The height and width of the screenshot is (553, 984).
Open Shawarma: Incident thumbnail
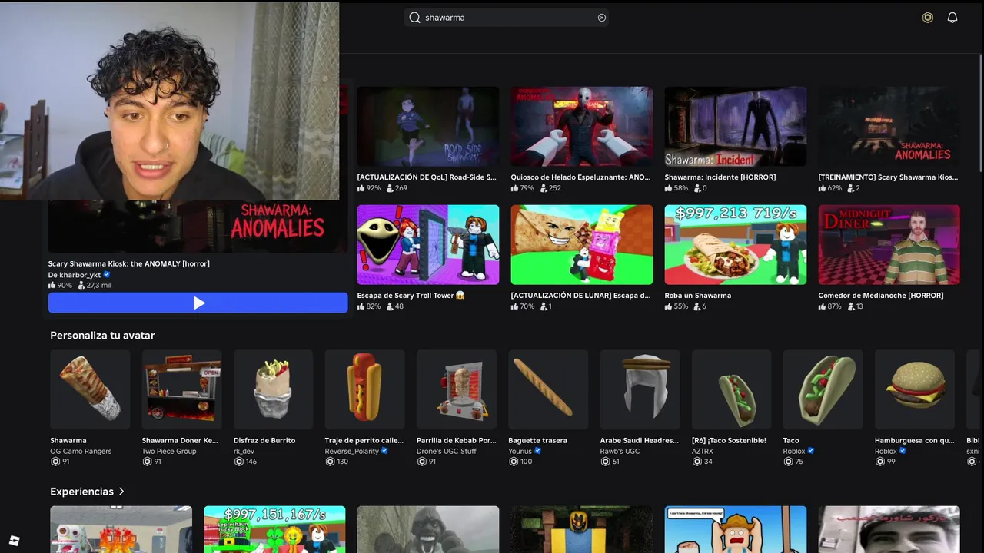click(736, 126)
